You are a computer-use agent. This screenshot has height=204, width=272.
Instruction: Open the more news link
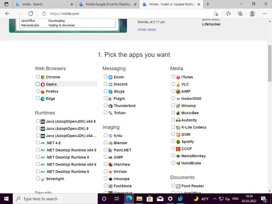(147, 29)
